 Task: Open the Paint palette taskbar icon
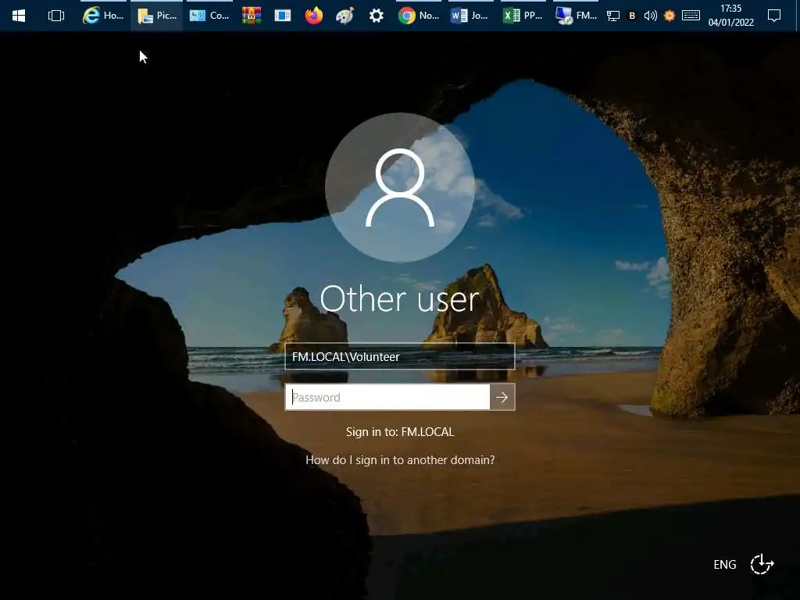click(x=345, y=16)
